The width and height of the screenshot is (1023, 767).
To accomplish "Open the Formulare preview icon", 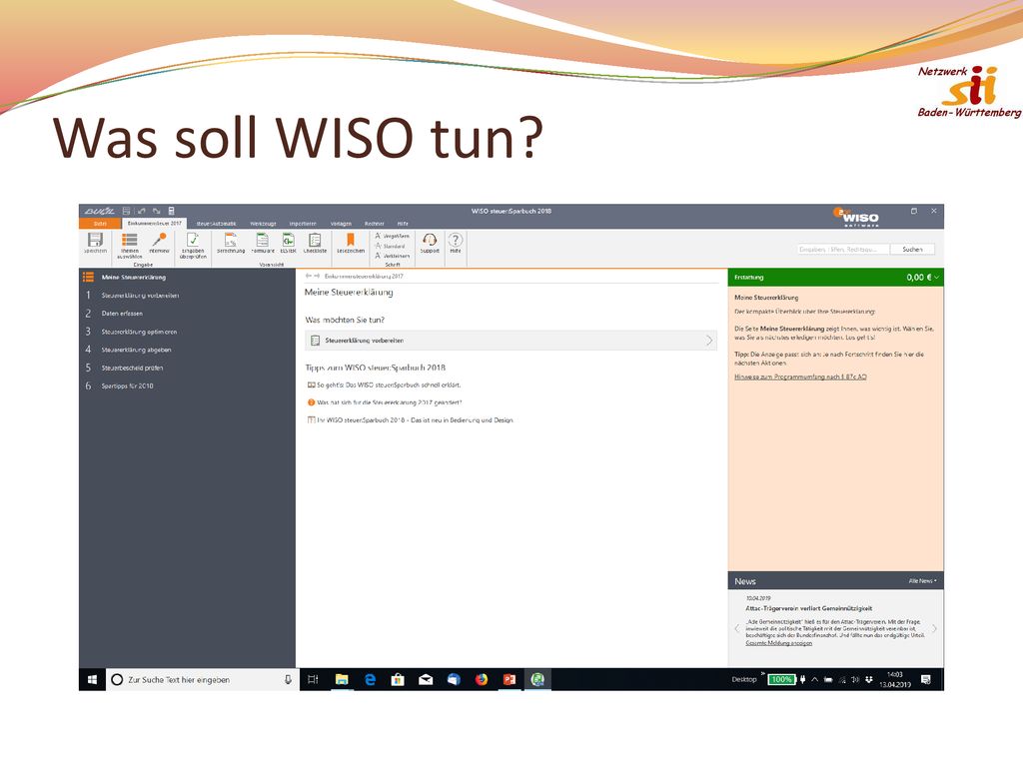I will (x=263, y=240).
